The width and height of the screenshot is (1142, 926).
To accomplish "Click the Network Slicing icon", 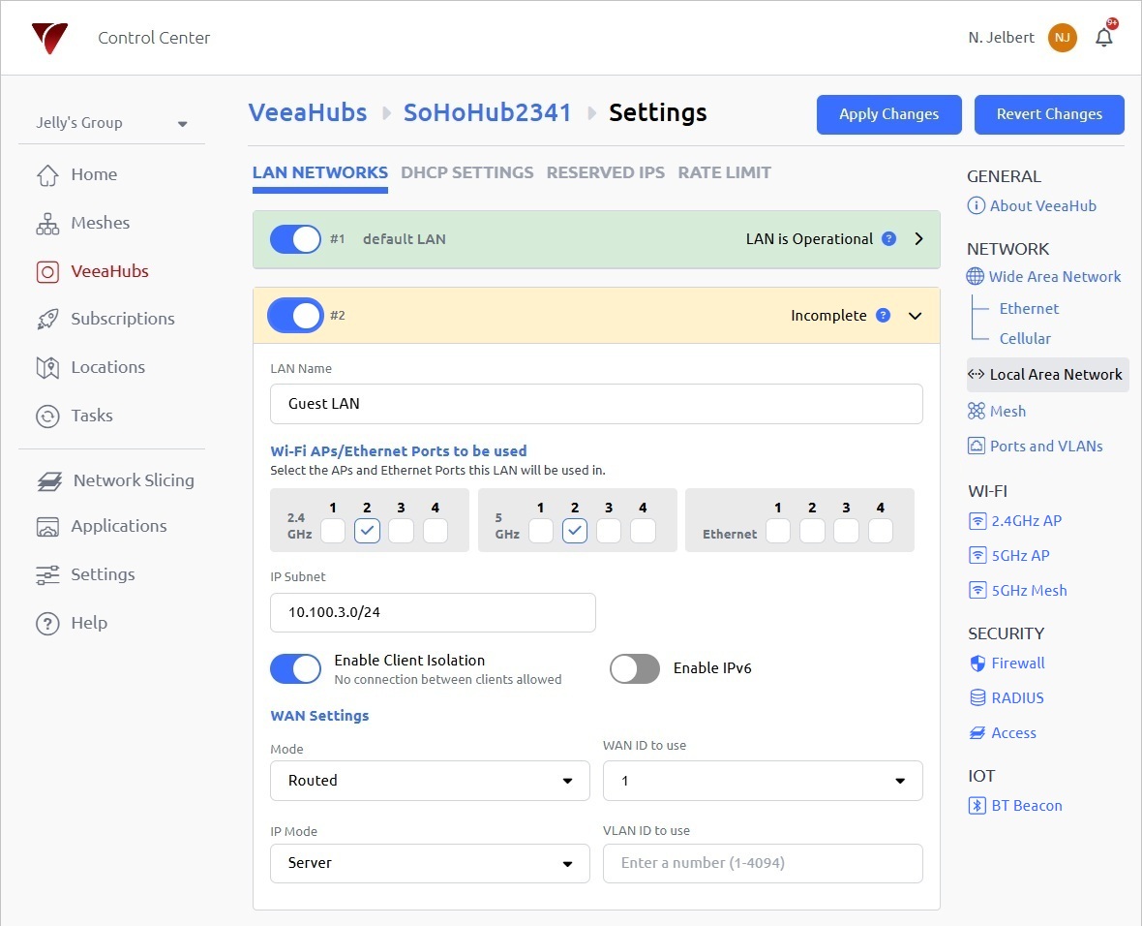I will 49,481.
